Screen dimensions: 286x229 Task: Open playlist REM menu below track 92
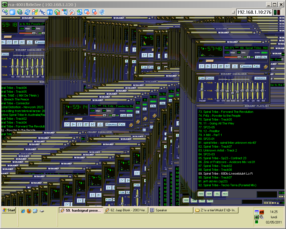pos(209,194)
